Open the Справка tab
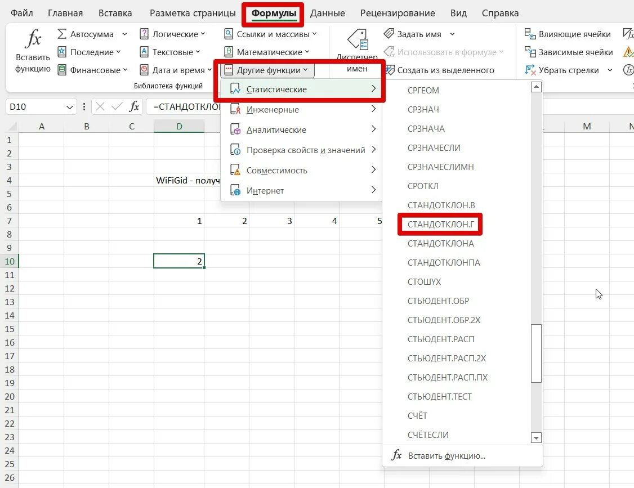Viewport: 634px width, 488px height. coord(500,13)
